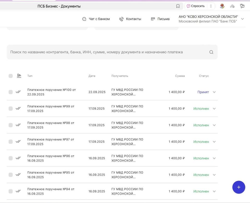This screenshot has width=250, height=203.
Task: Open the Письма section
Action: click(x=163, y=19)
